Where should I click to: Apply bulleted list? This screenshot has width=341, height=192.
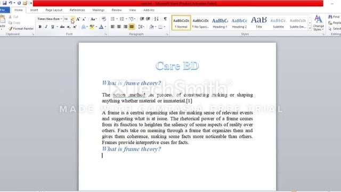pyautogui.click(x=112, y=19)
